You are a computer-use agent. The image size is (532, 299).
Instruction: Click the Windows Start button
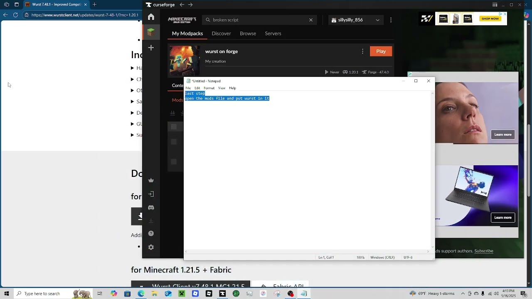pyautogui.click(x=7, y=294)
